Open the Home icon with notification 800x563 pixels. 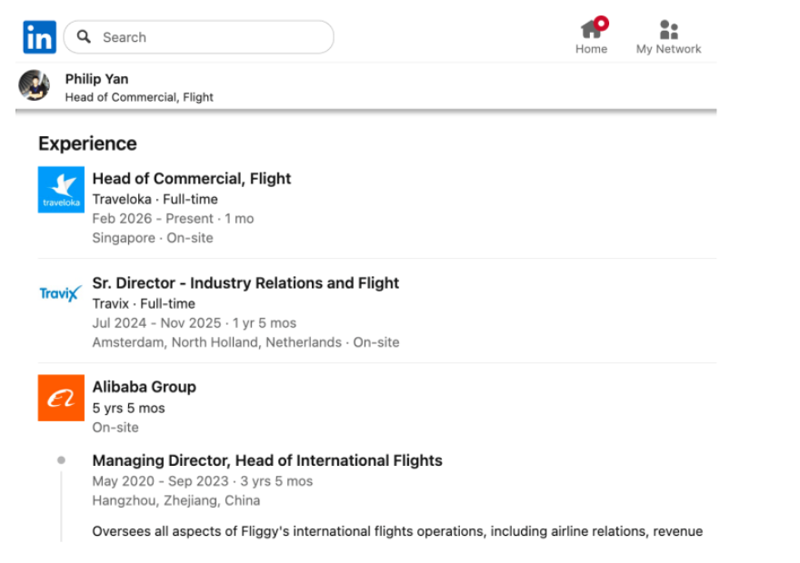click(591, 29)
